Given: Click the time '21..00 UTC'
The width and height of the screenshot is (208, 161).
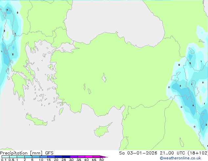Looking at the screenshot, I should [172, 153].
